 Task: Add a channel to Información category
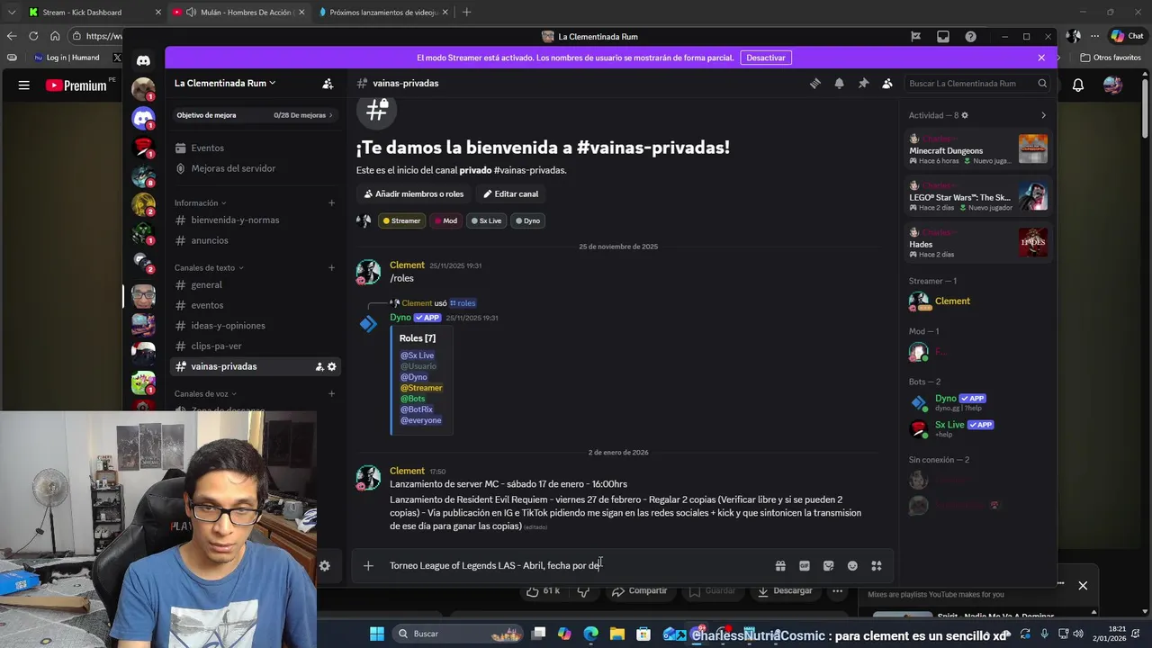332,202
